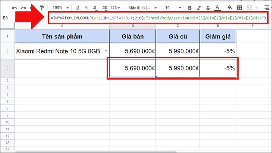Select row 3 header
Viewport: 272px width, 153px height.
coord(7,68)
